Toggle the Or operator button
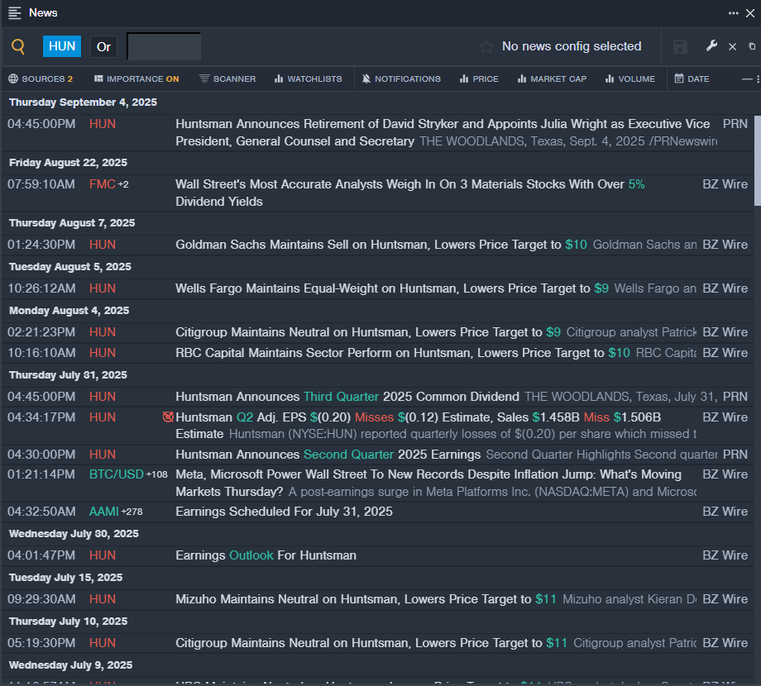Image resolution: width=761 pixels, height=686 pixels. point(103,46)
